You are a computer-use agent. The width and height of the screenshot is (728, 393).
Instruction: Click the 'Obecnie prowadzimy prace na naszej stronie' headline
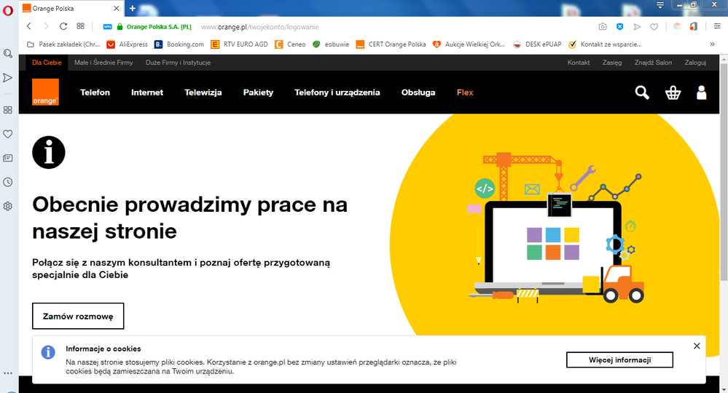(x=190, y=218)
